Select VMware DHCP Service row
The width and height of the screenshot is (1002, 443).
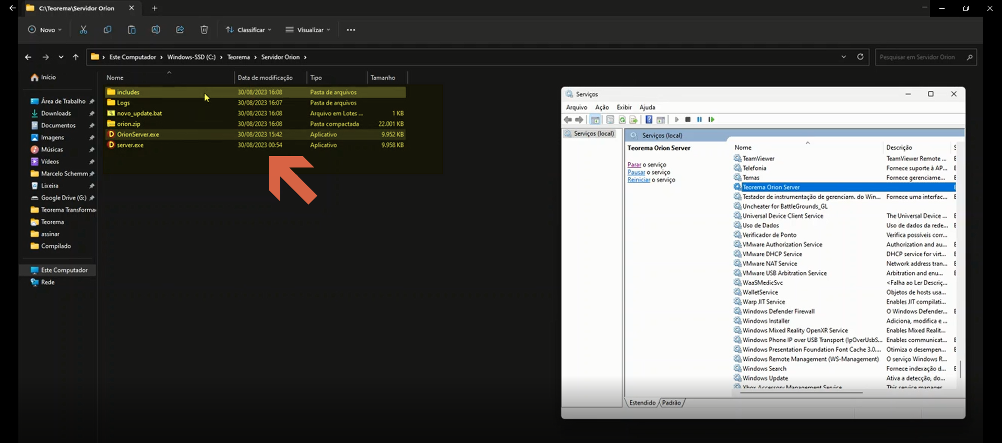[844, 254]
